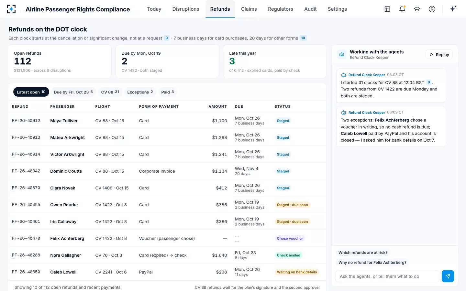Switch to the Today tab
Viewport: 466px width, 291px height.
pos(154,9)
